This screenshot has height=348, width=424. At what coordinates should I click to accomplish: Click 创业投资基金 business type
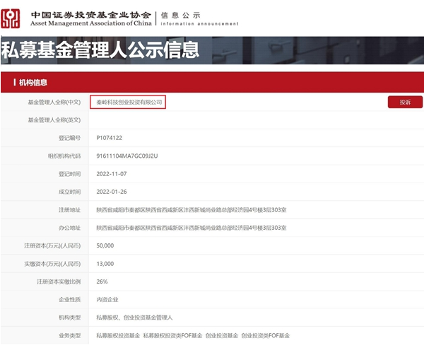pyautogui.click(x=222, y=335)
